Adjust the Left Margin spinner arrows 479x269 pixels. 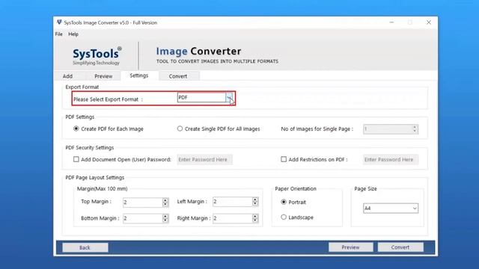click(x=255, y=202)
